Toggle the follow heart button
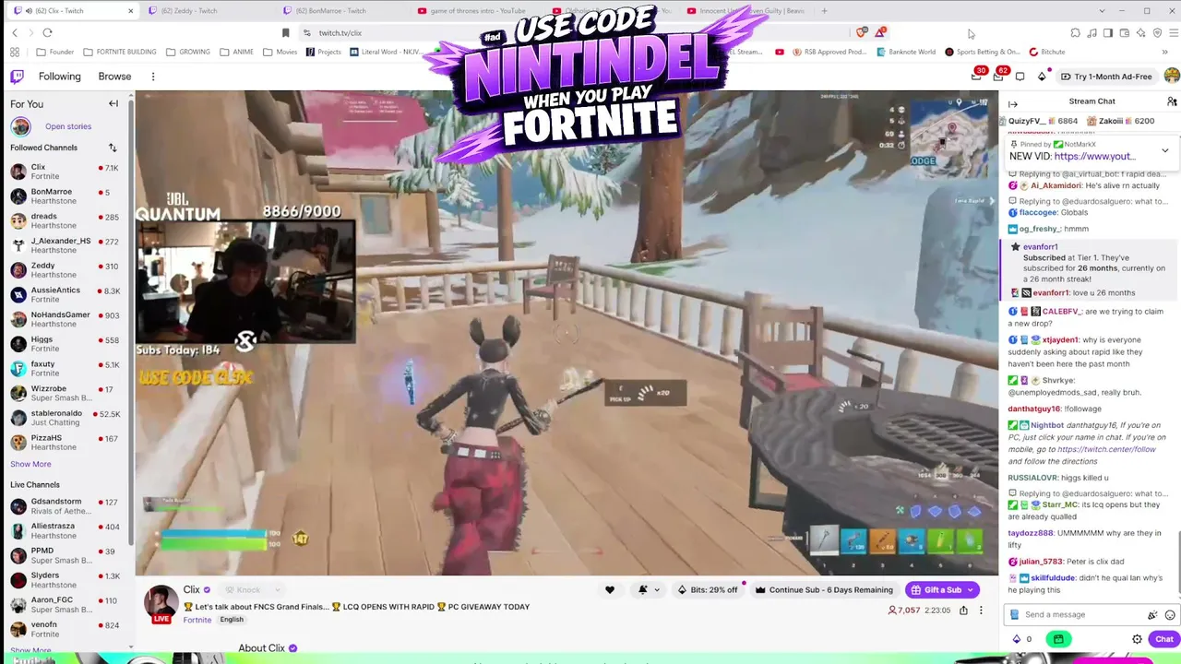 (x=609, y=590)
